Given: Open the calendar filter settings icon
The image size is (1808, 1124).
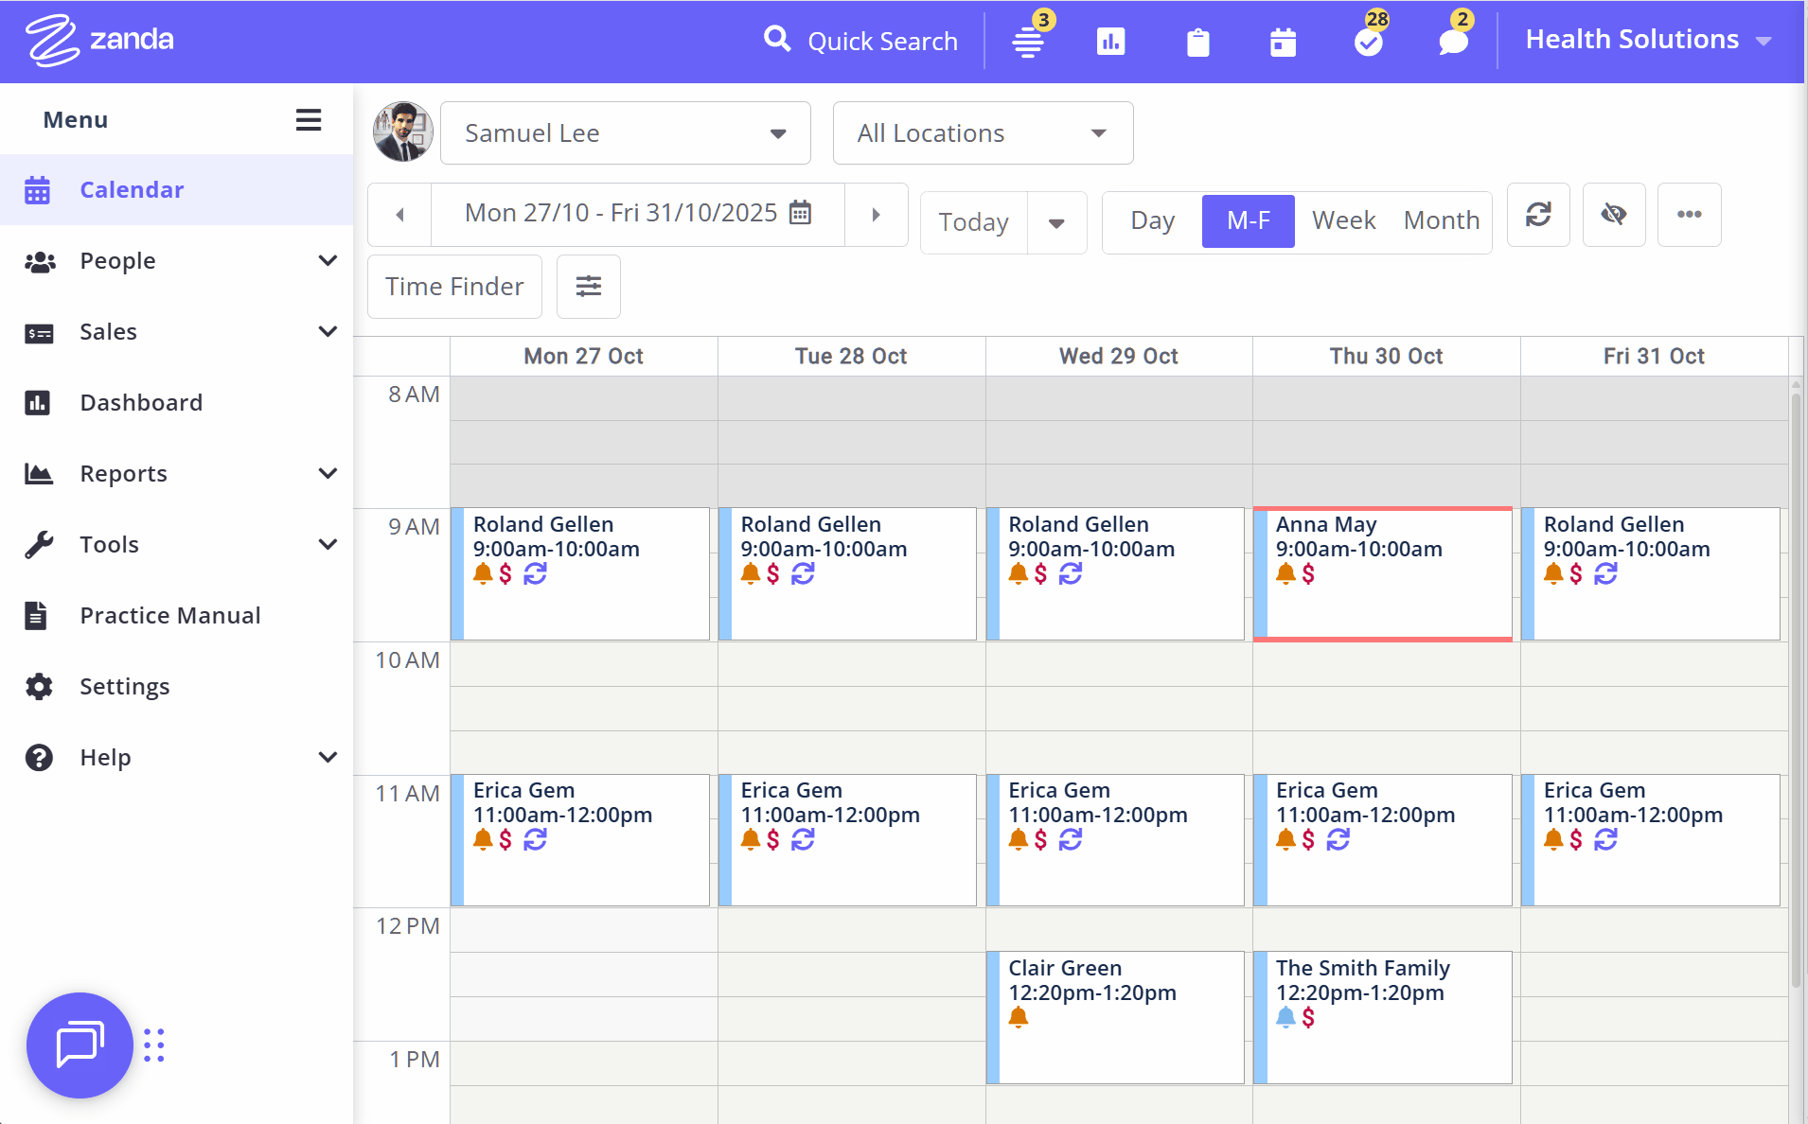Looking at the screenshot, I should point(588,286).
